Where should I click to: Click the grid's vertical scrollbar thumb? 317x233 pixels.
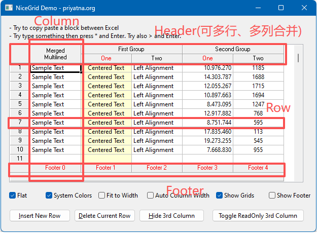pos(298,58)
